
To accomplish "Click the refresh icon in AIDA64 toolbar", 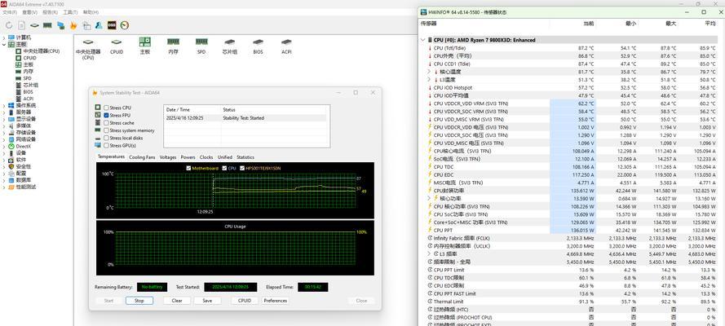I will click(9, 25).
